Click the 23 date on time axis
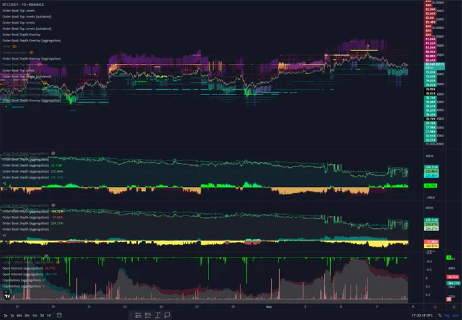 pos(125,306)
